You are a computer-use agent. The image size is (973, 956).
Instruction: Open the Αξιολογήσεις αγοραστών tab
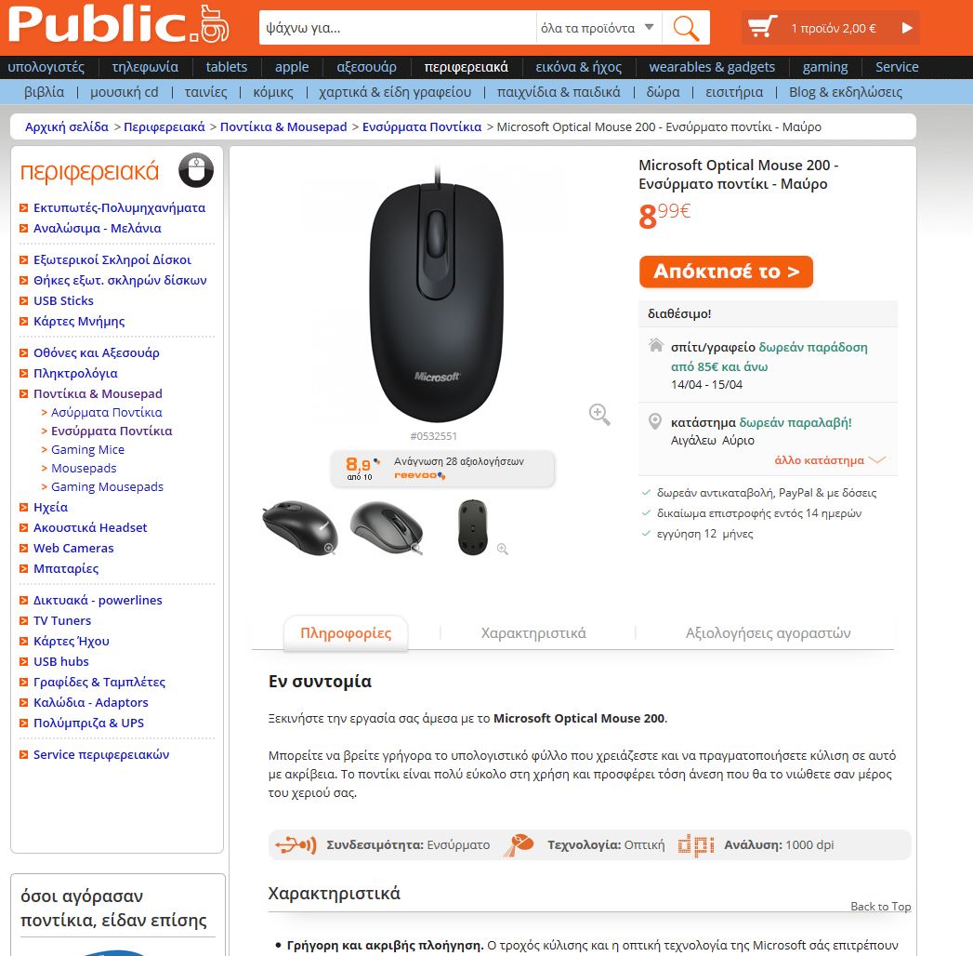pos(768,633)
